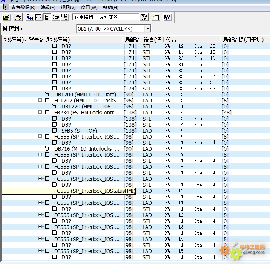Show the cross-references view icon
Viewport: 270px width, 264px height.
(x=30, y=17)
